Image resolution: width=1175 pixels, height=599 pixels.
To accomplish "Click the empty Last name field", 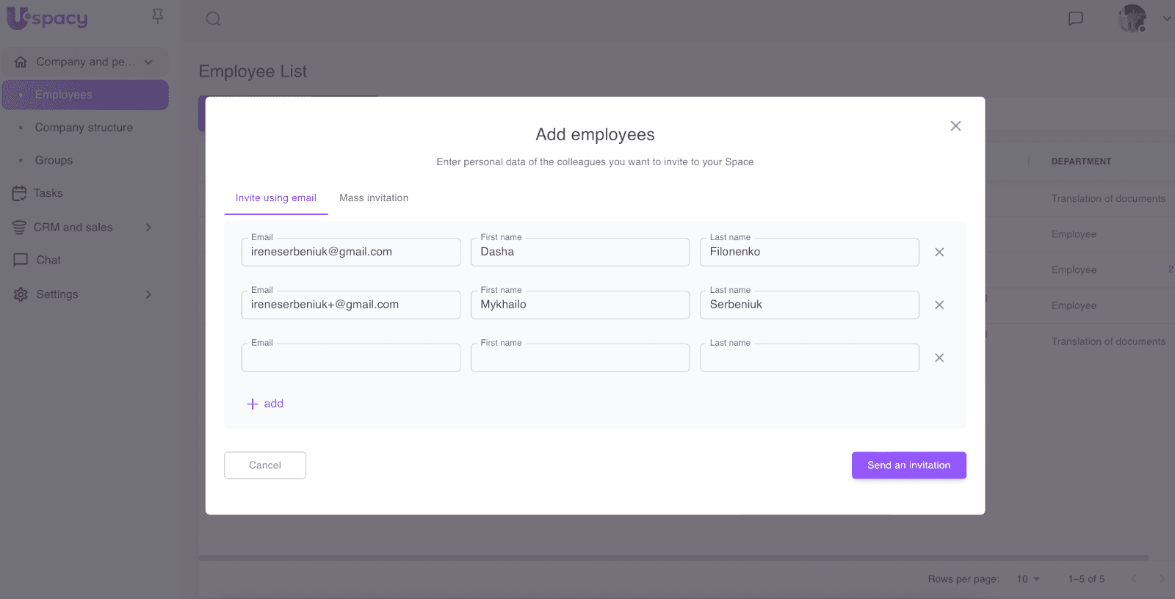I will (x=809, y=357).
